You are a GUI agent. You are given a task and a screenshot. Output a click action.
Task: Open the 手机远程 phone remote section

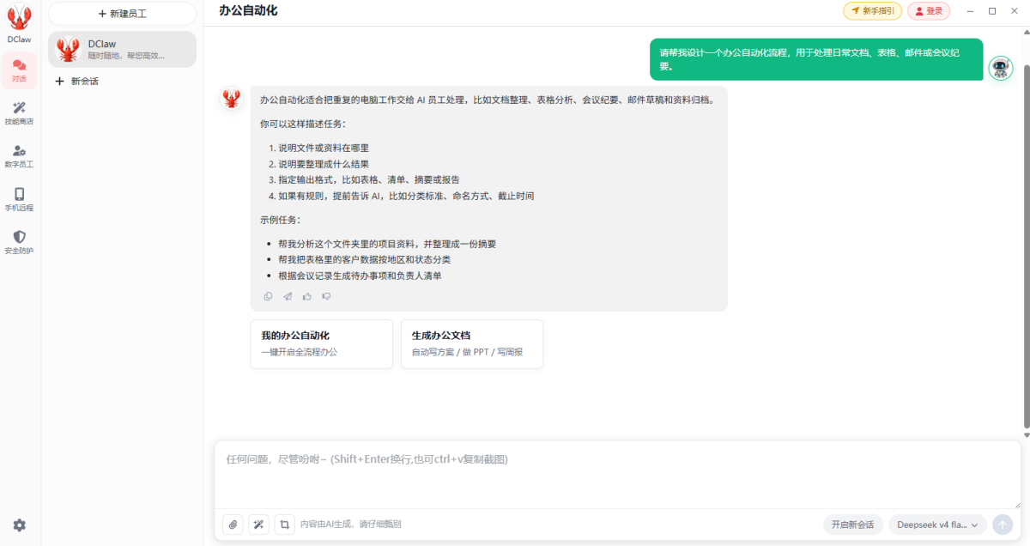pyautogui.click(x=19, y=199)
